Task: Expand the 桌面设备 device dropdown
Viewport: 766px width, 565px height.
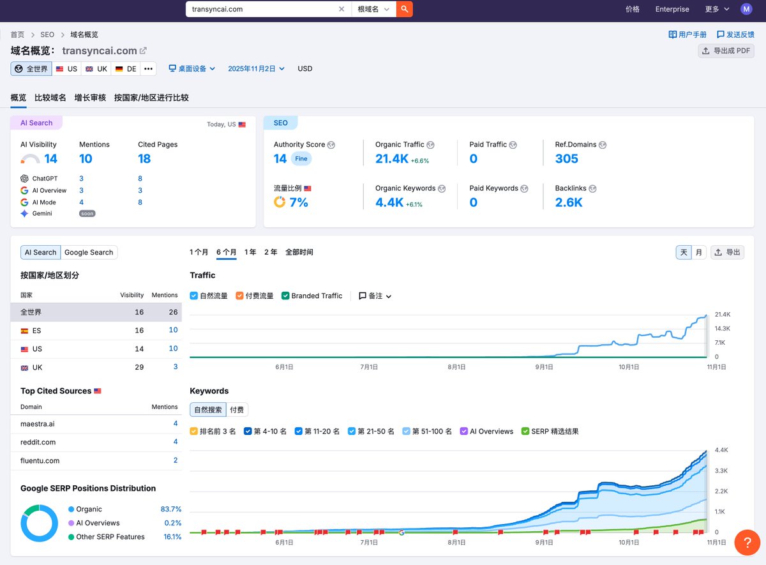Action: point(191,69)
